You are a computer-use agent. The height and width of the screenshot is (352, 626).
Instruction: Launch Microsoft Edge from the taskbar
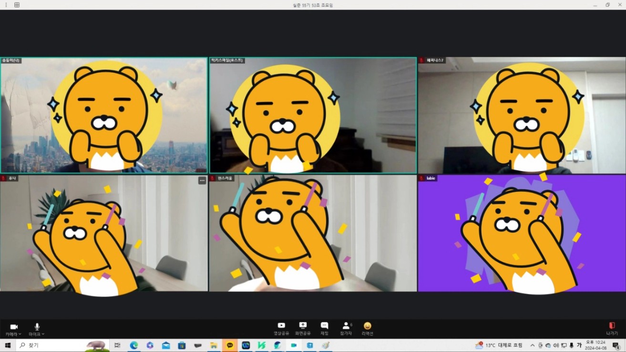(134, 345)
